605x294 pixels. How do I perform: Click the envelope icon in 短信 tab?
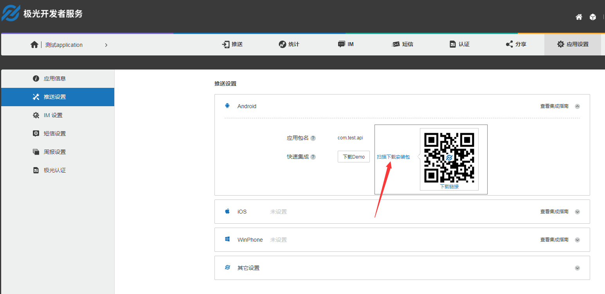(396, 45)
